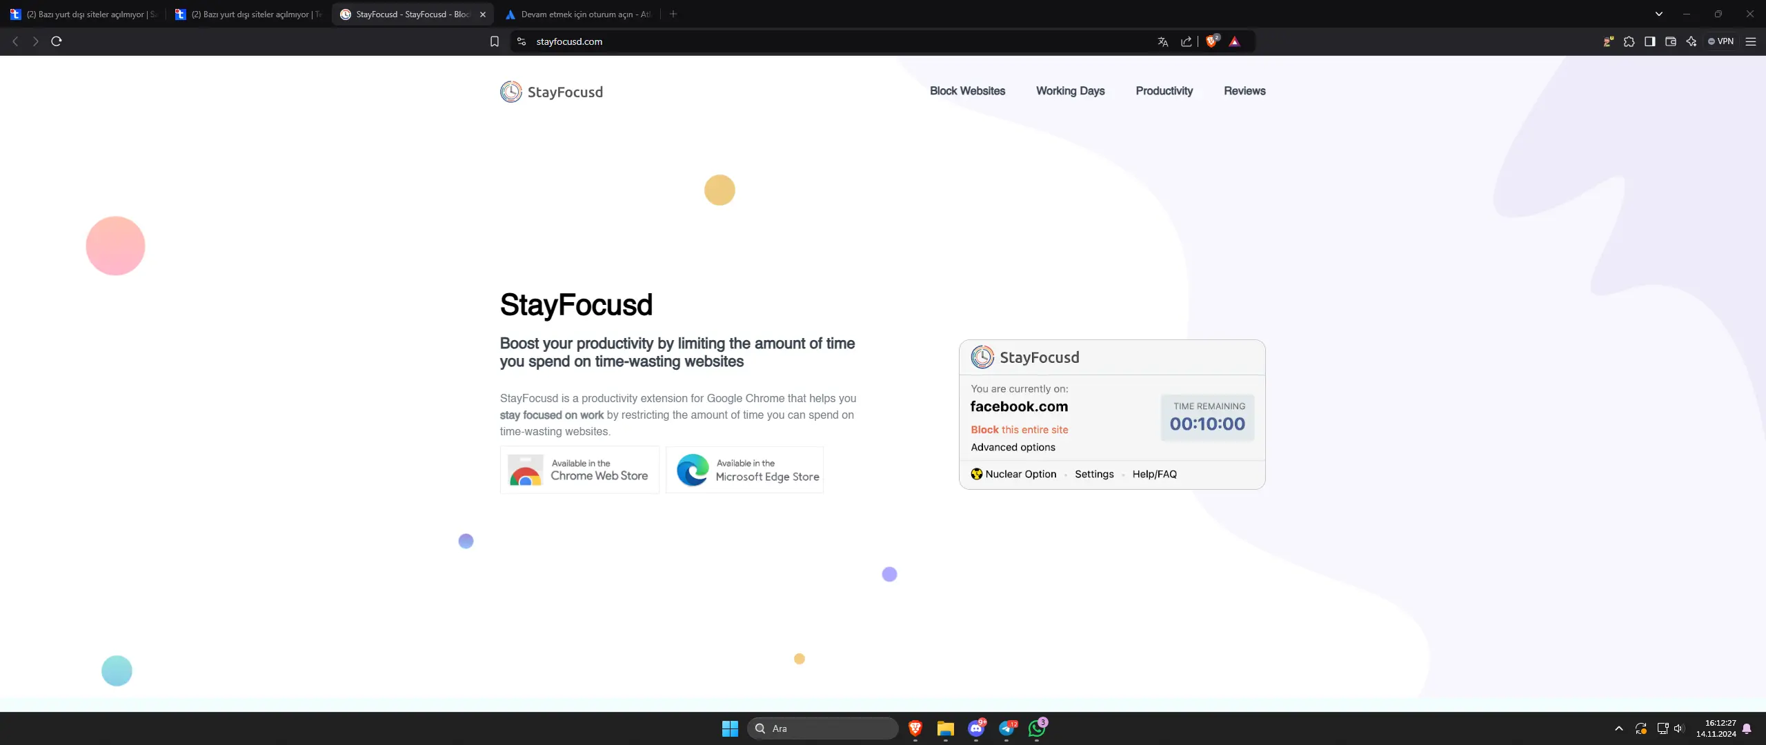This screenshot has width=1766, height=745.
Task: Go back using browser back arrow
Action: [15, 41]
